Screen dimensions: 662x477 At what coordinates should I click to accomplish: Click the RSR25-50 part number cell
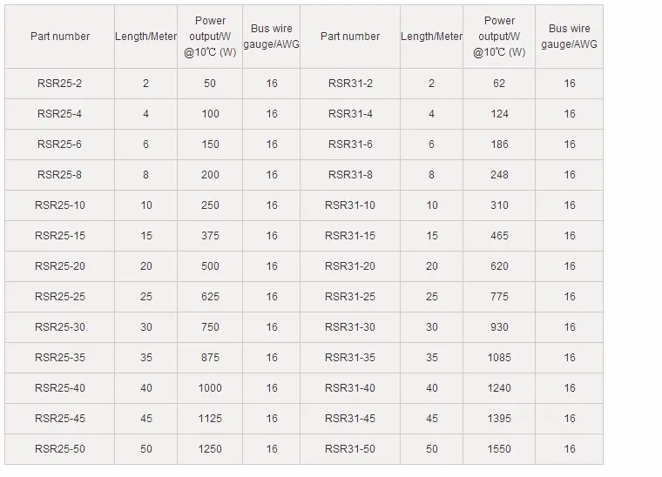tap(59, 449)
